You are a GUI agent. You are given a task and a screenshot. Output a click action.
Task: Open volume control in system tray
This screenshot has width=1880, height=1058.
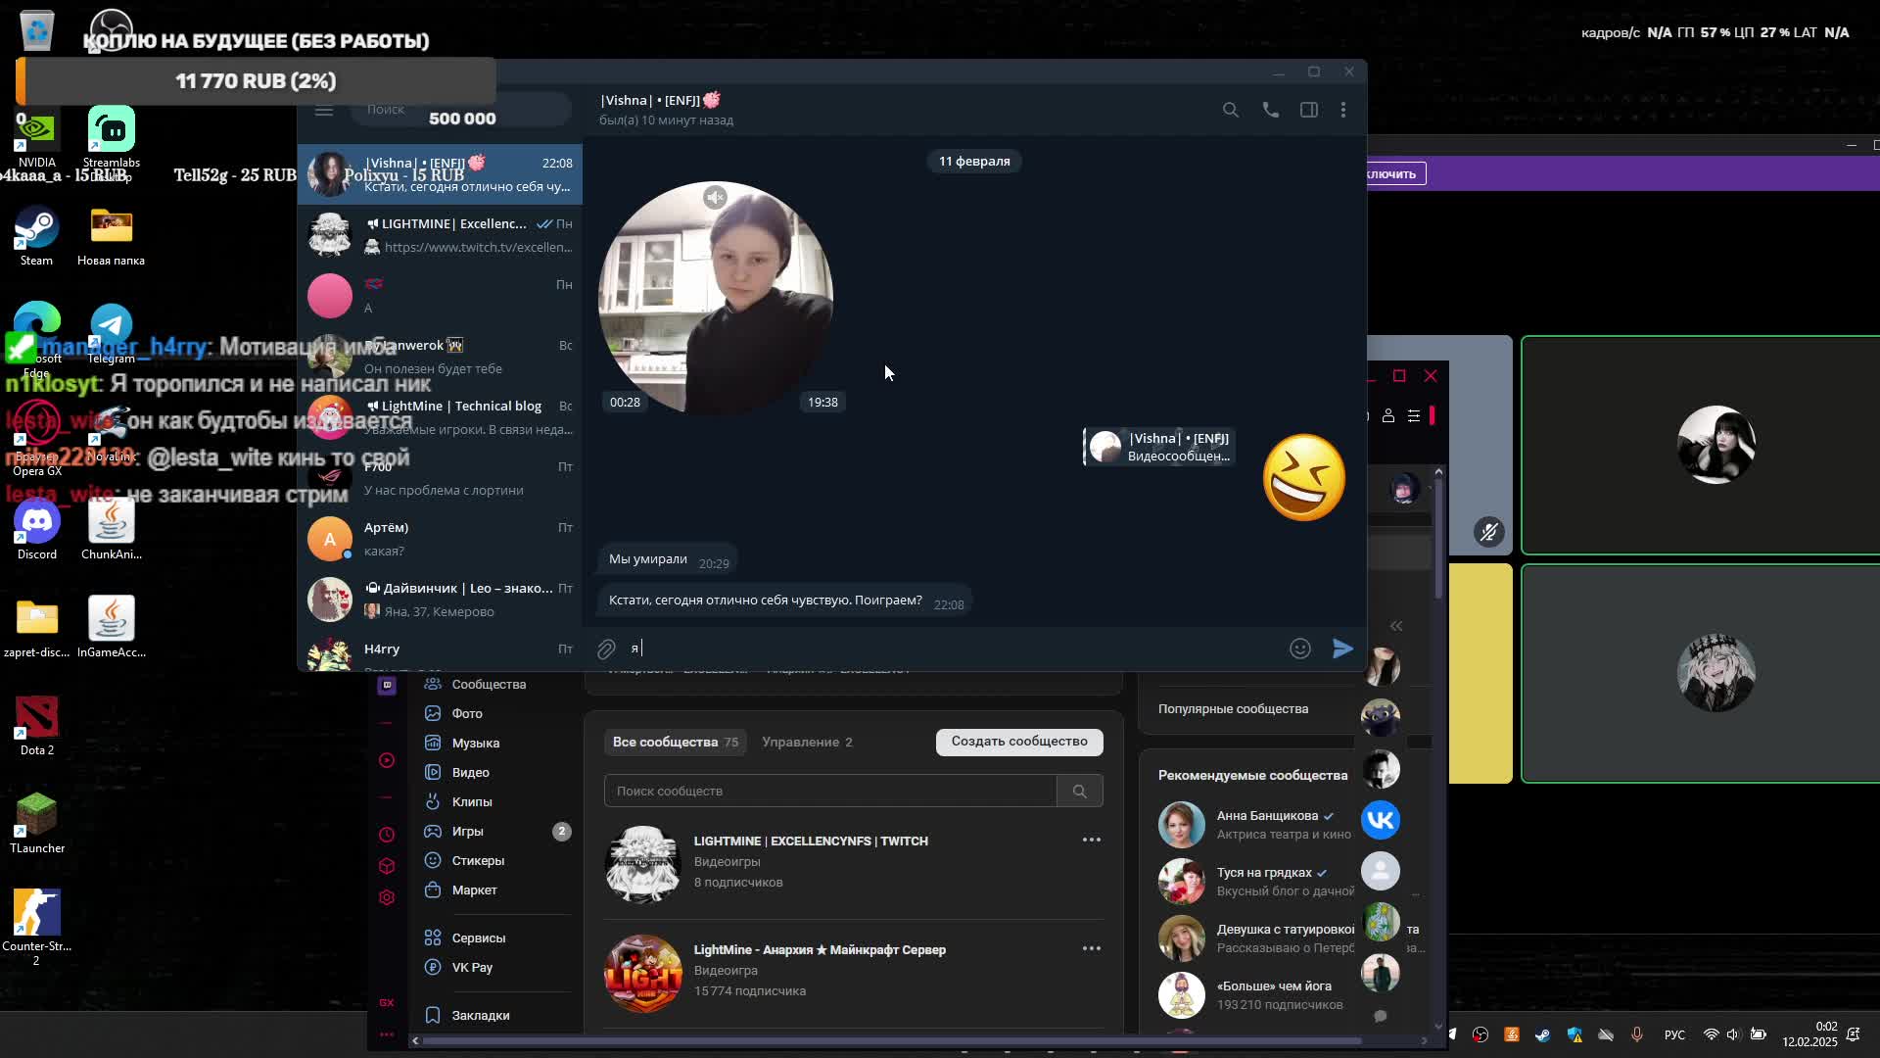[1733, 1034]
